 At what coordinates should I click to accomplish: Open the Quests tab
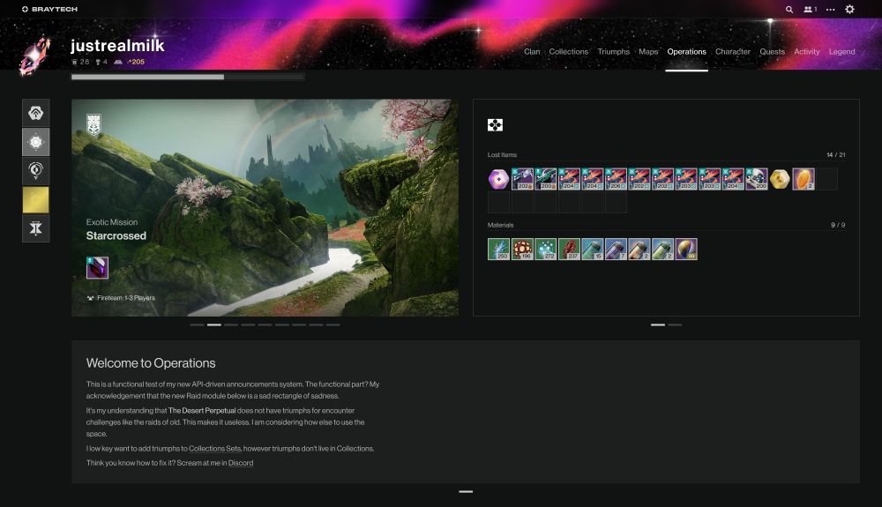pyautogui.click(x=772, y=52)
